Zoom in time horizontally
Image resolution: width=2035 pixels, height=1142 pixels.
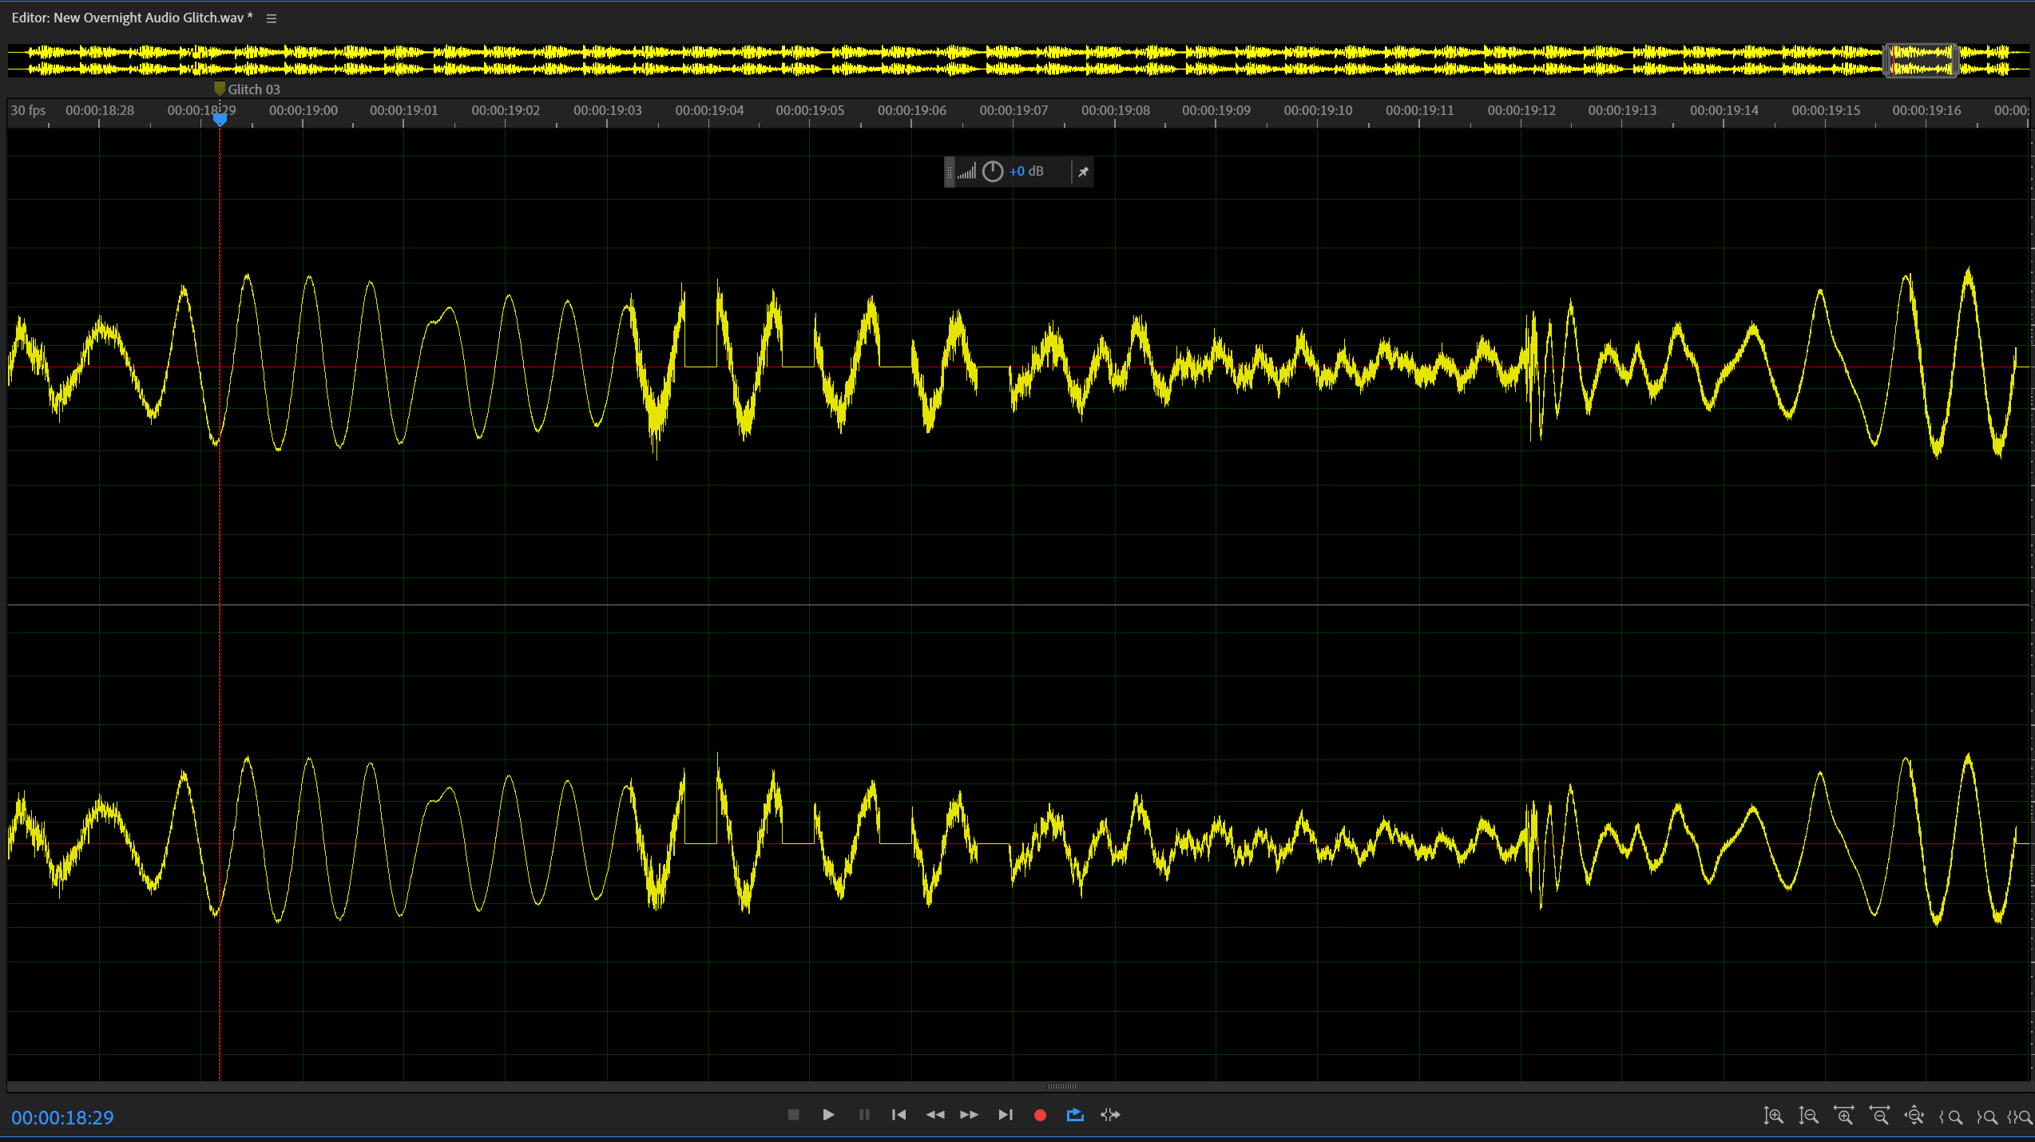click(x=1843, y=1116)
